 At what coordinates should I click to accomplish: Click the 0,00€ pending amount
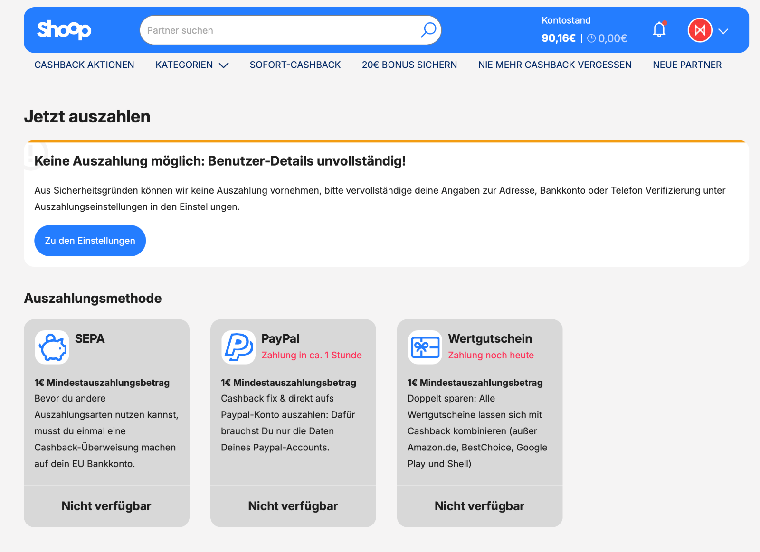pos(613,38)
